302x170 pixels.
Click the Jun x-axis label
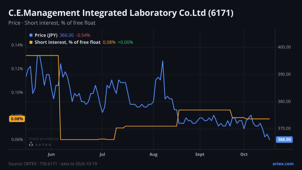(x=51, y=154)
